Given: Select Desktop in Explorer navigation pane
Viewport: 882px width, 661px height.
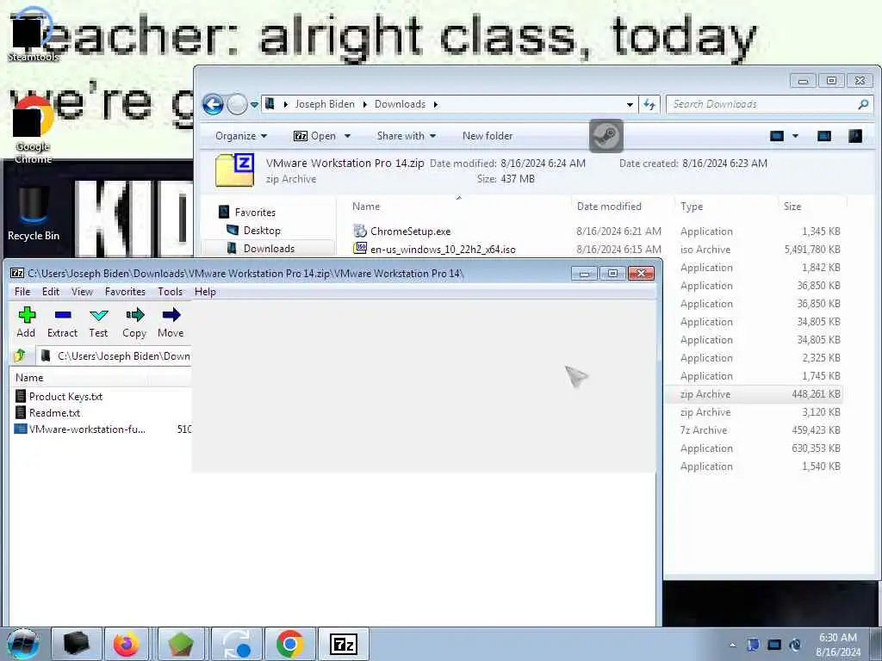Looking at the screenshot, I should click(254, 231).
